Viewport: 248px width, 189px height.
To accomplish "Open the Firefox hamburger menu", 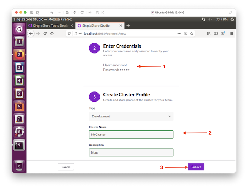I will pyautogui.click(x=232, y=34).
